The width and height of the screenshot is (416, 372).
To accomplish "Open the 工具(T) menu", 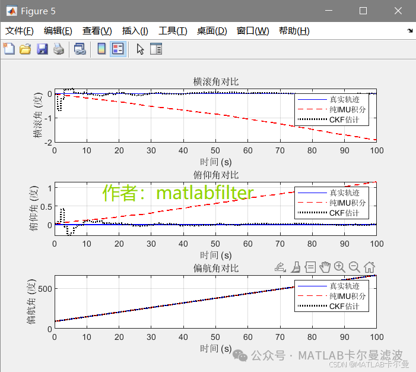I will (x=173, y=31).
